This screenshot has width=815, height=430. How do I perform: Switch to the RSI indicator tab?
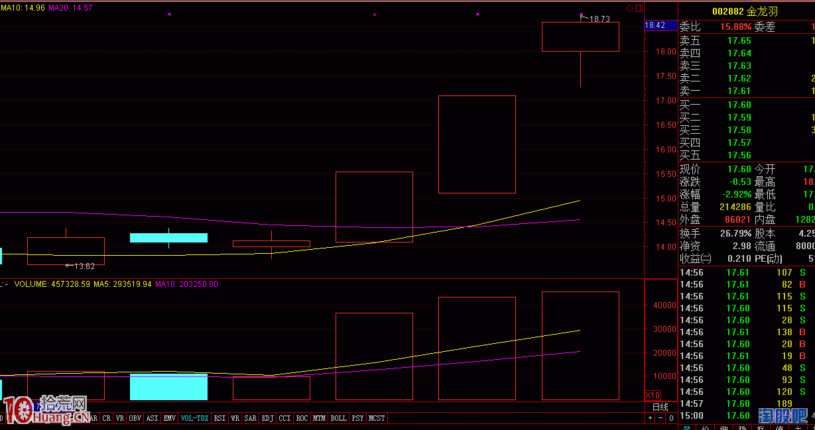pos(219,419)
